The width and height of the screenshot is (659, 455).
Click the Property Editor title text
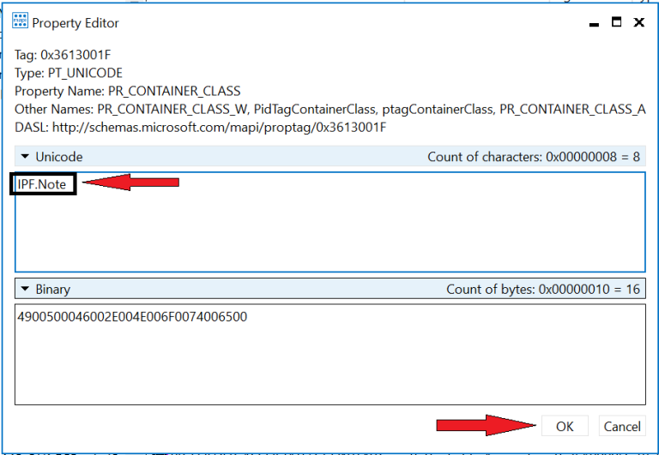click(x=76, y=22)
